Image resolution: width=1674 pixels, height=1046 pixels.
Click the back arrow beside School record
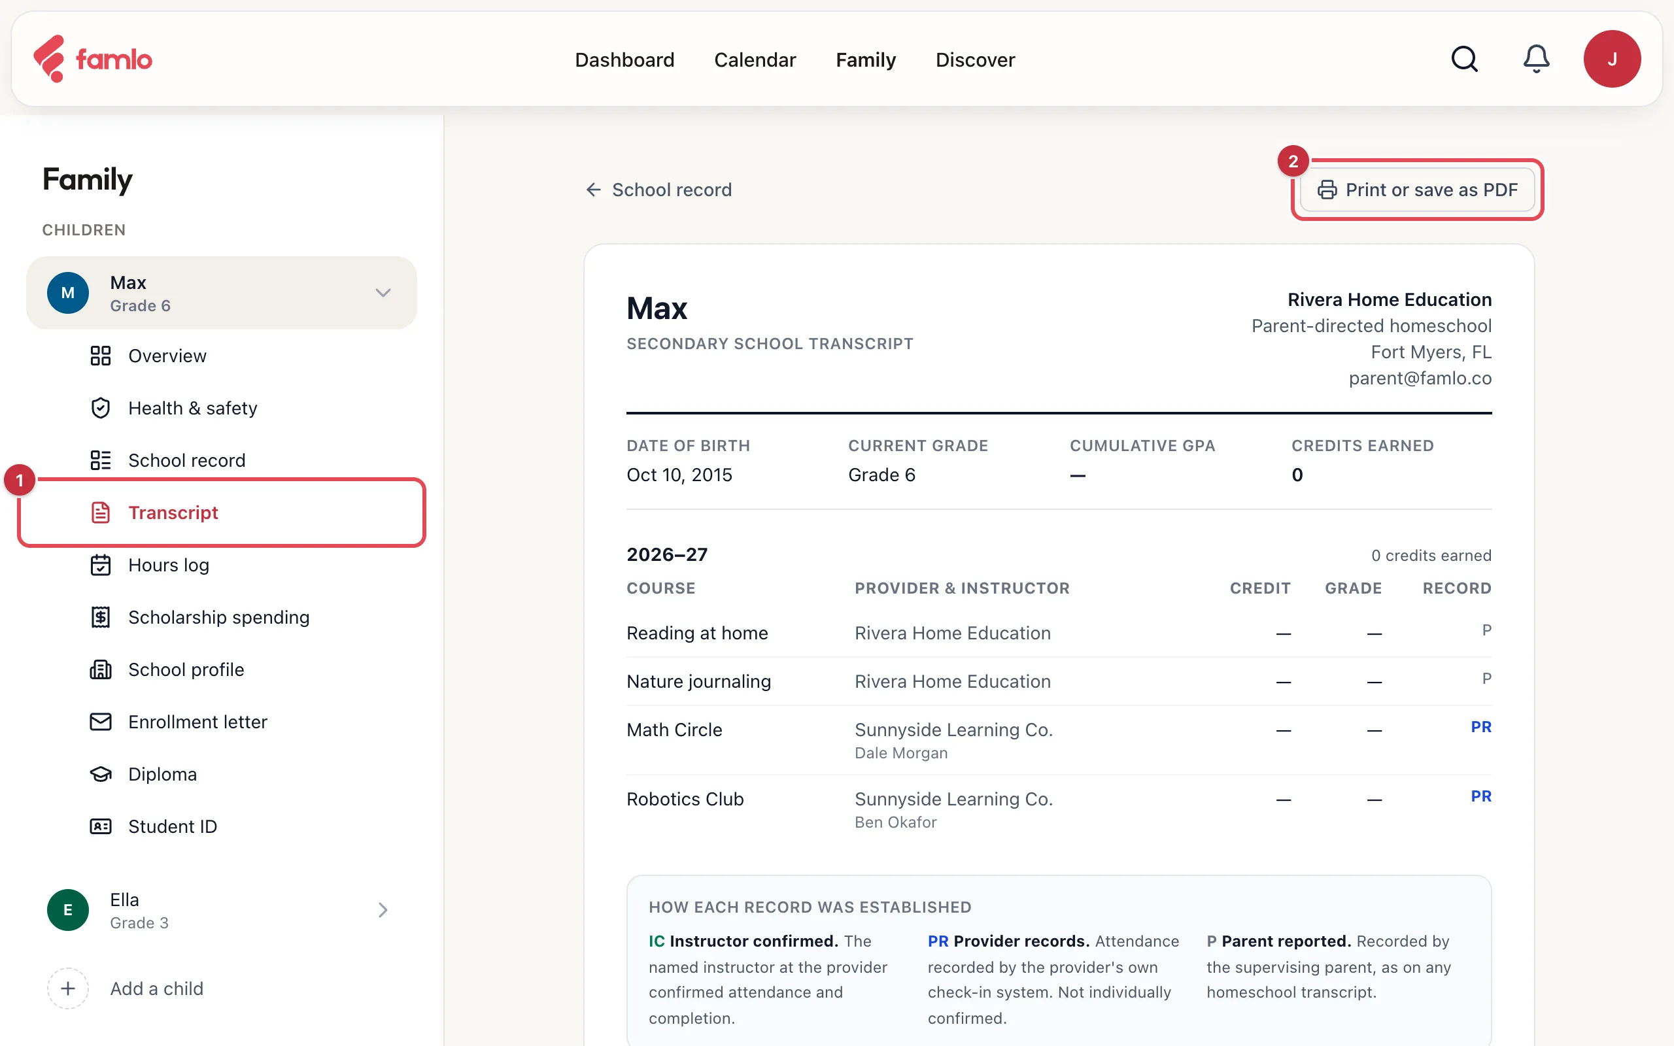click(x=594, y=190)
